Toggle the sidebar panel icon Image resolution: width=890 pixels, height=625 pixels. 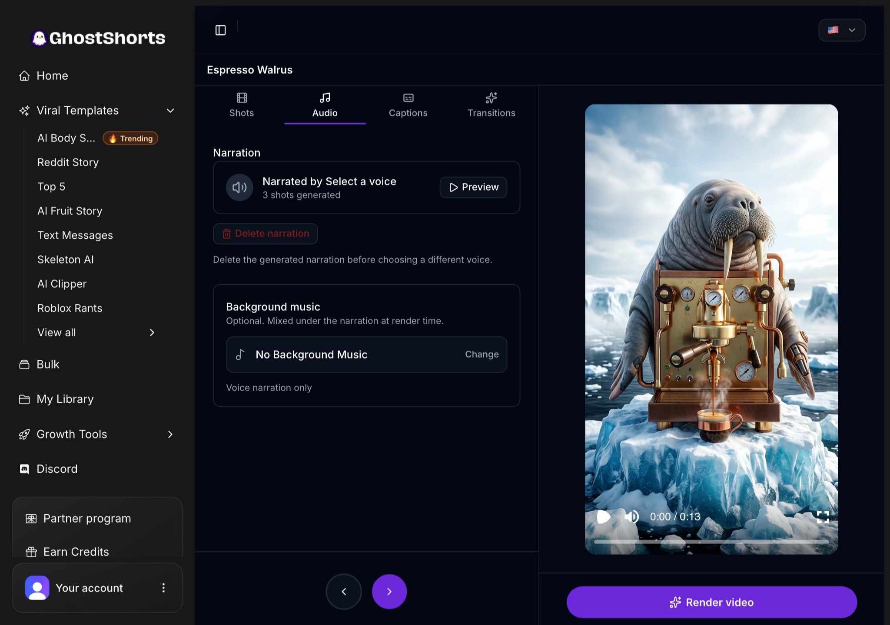tap(221, 30)
